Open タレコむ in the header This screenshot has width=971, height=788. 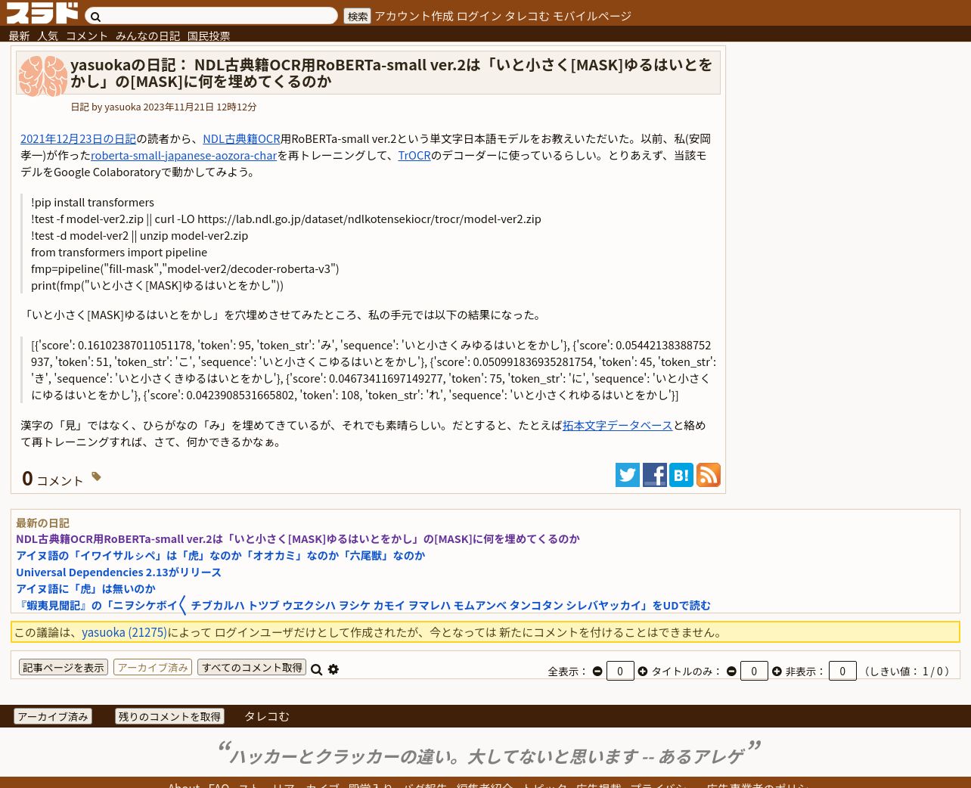coord(527,16)
